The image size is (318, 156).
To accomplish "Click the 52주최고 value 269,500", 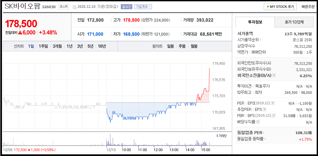I will tap(291, 93).
